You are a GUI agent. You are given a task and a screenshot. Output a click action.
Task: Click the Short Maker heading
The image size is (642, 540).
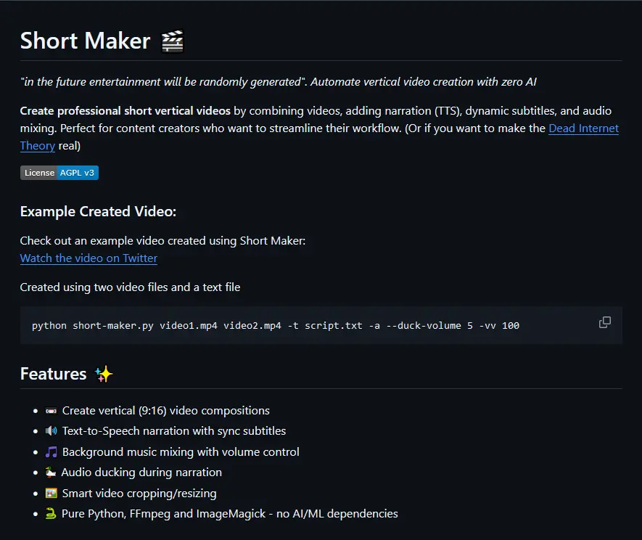(85, 41)
